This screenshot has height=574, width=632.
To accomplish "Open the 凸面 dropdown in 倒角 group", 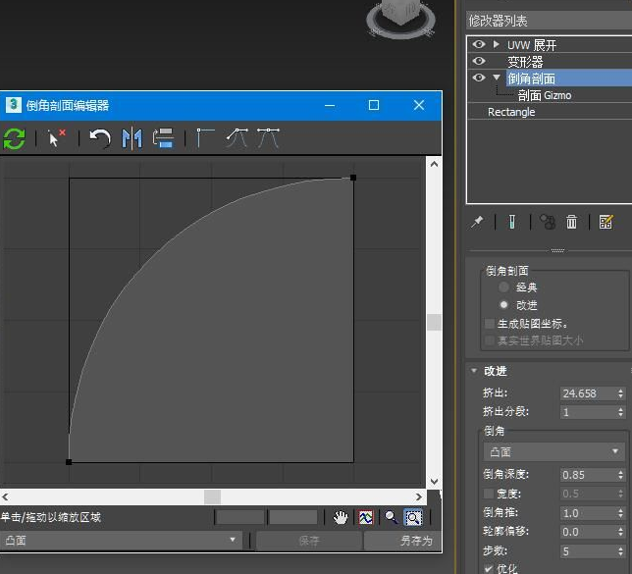I will click(554, 451).
